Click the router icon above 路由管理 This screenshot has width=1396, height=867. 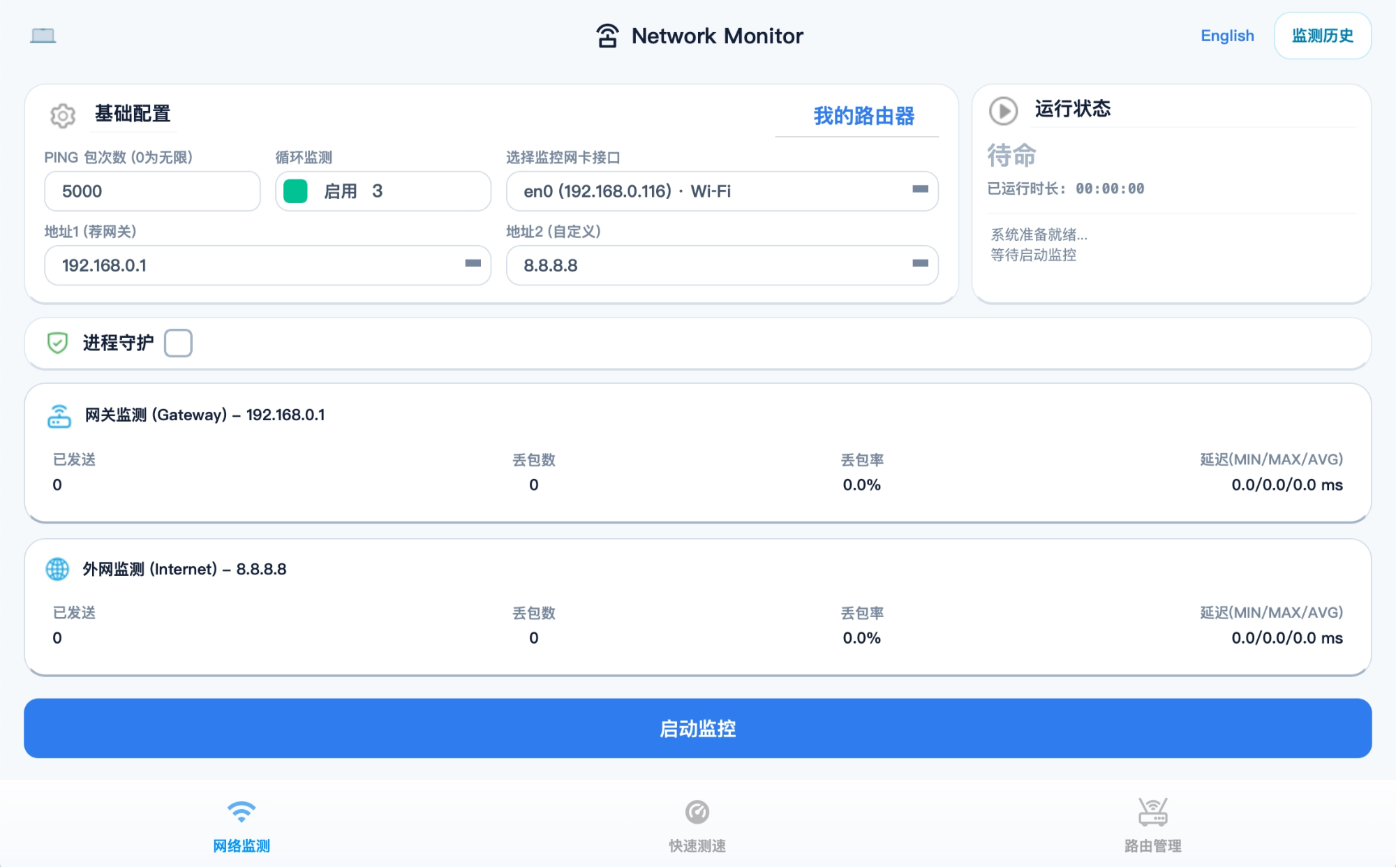click(1153, 812)
